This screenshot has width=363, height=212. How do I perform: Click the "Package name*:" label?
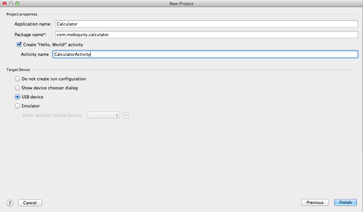tap(31, 35)
